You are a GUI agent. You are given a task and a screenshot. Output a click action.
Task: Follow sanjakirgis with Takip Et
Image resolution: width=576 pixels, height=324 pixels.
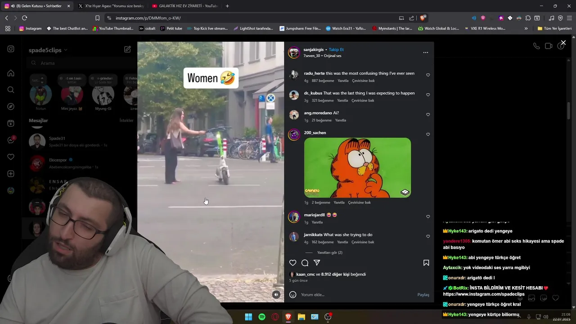pyautogui.click(x=336, y=49)
